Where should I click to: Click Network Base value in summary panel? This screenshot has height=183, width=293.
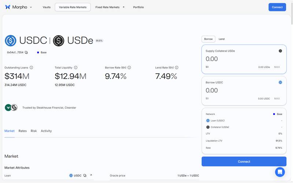click(278, 114)
